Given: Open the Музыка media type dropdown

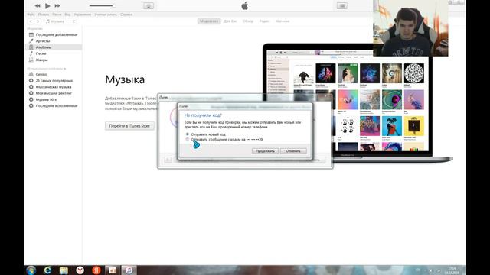Looking at the screenshot, I should point(60,21).
